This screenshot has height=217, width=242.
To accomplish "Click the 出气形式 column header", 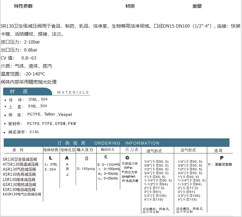I will pos(188,150).
